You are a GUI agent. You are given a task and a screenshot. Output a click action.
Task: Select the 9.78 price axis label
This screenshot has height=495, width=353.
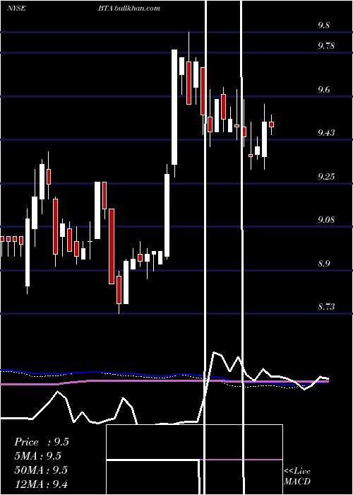click(x=326, y=46)
